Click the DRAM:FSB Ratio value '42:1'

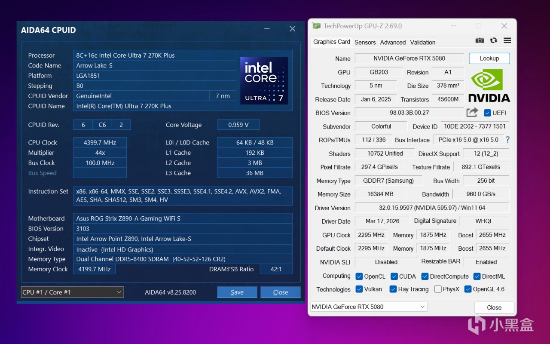tap(275, 269)
